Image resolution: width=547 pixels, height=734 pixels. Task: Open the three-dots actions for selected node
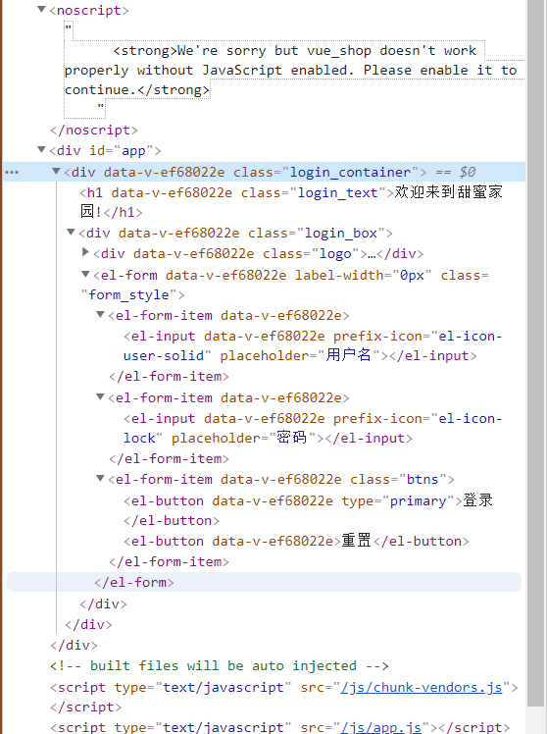pyautogui.click(x=12, y=173)
